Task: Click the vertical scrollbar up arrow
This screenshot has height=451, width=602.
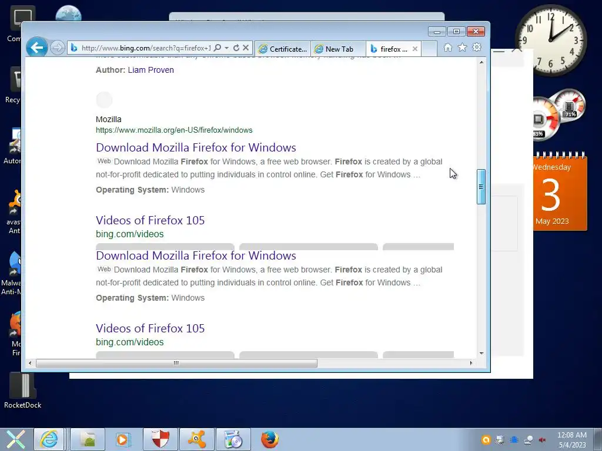Action: 481,62
